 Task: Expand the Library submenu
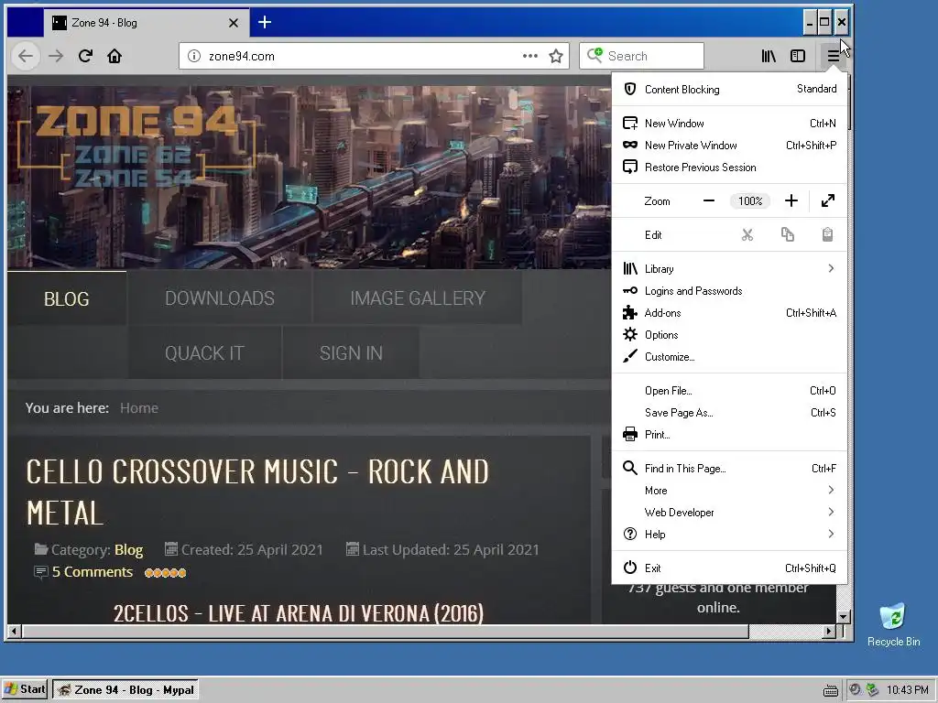(729, 269)
